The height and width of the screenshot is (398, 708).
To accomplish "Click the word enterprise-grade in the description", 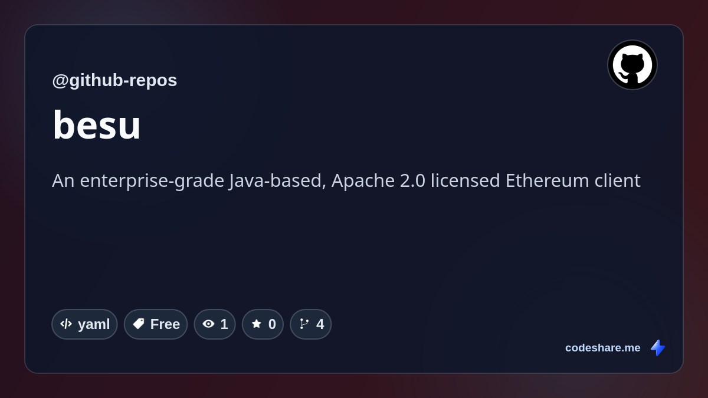I will 152,181.
